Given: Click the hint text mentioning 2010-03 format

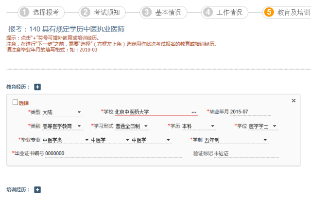Looking at the screenshot, I should pyautogui.click(x=52, y=50).
